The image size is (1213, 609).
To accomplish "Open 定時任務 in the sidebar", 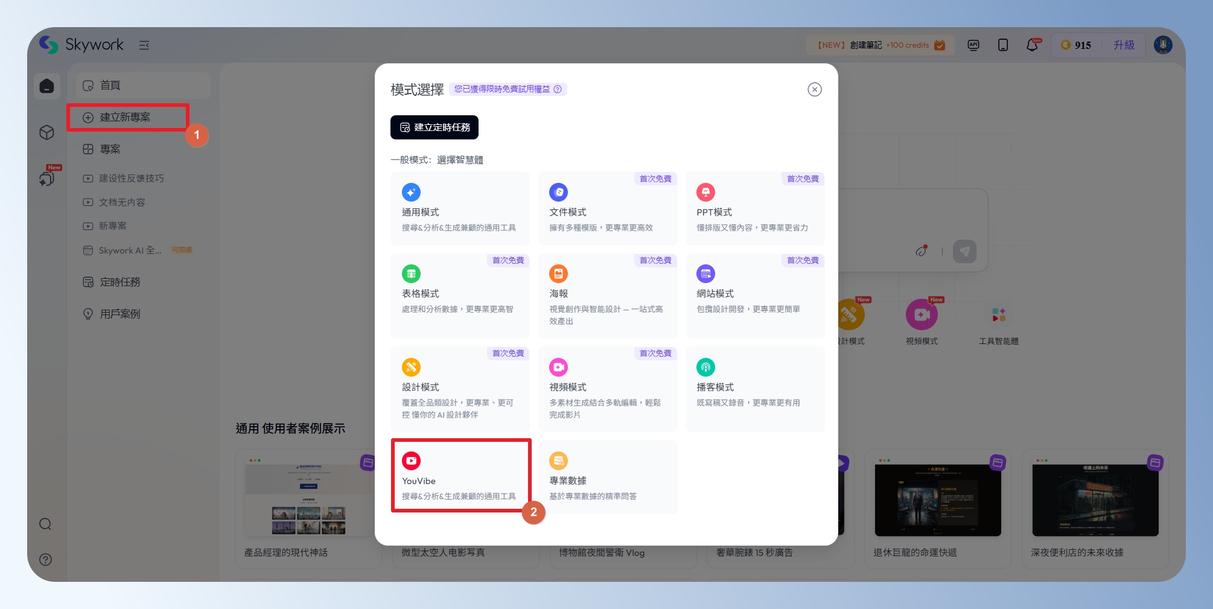I will 120,282.
